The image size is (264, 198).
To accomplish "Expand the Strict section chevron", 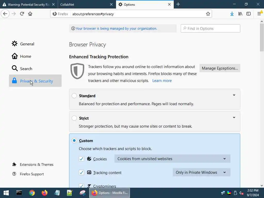I will click(x=234, y=118).
